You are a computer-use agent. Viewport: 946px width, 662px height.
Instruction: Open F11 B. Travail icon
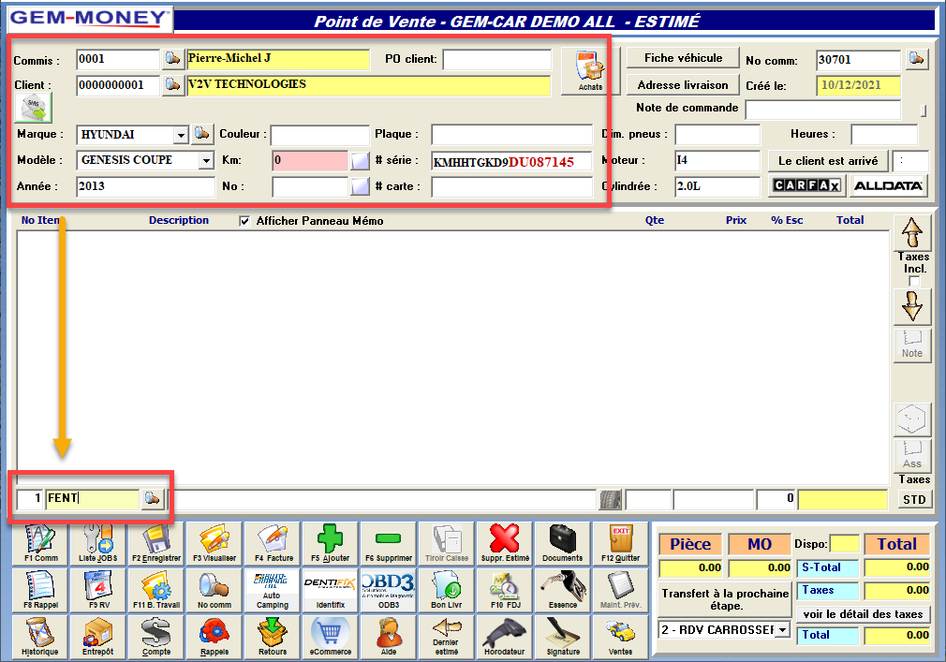[x=156, y=590]
